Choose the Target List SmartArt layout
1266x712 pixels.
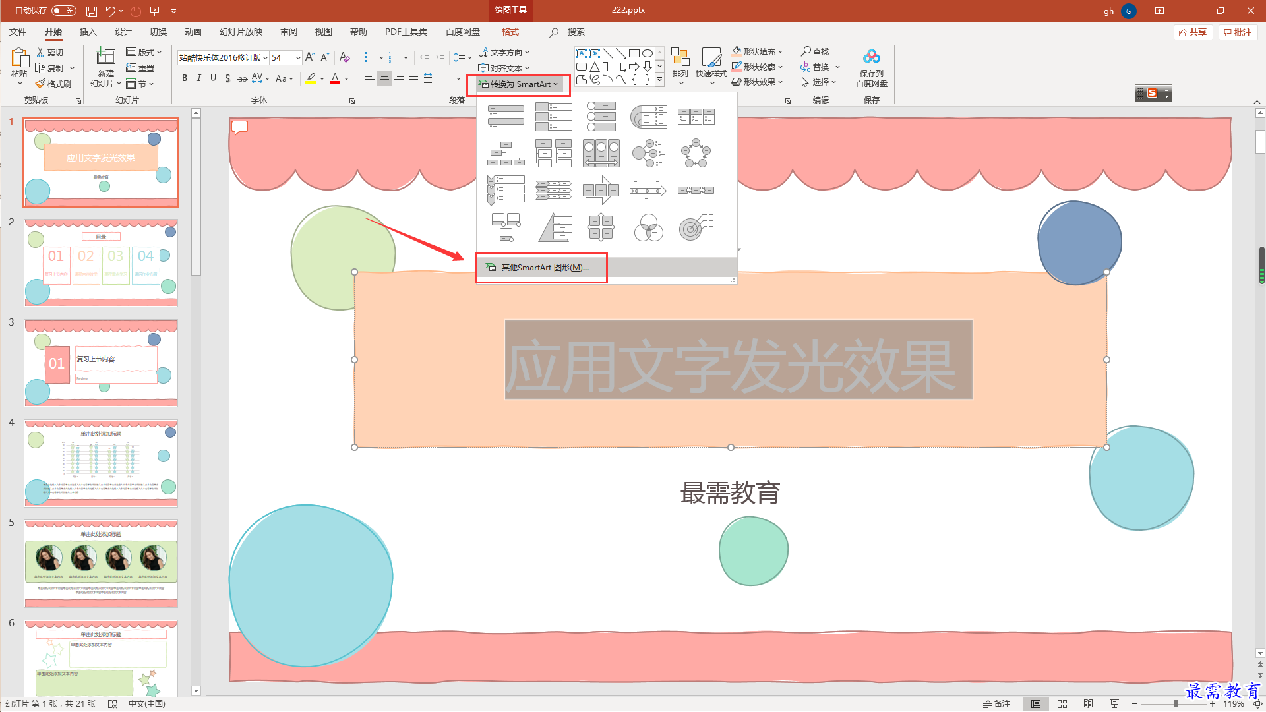(696, 227)
